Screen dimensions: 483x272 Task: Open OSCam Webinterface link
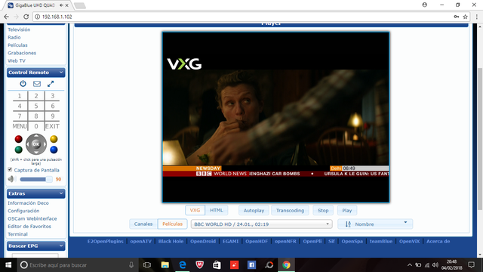click(x=32, y=218)
